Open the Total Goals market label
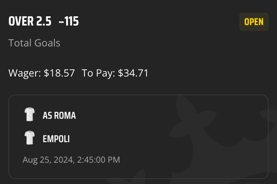Screen dimensions: 277x184 [34, 43]
